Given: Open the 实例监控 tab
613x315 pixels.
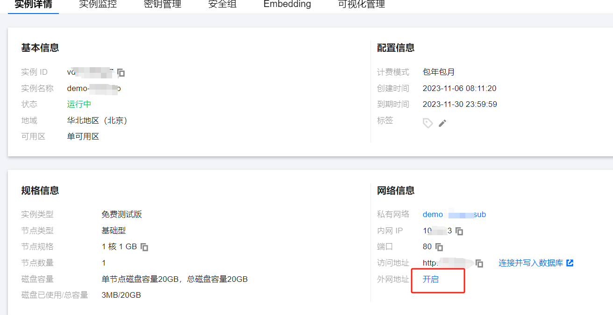Looking at the screenshot, I should pyautogui.click(x=98, y=5).
